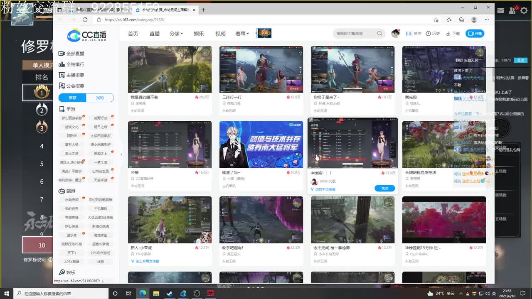Open 全部直播 in the sidebar
Screen dimensions: 532x299
click(x=71, y=54)
